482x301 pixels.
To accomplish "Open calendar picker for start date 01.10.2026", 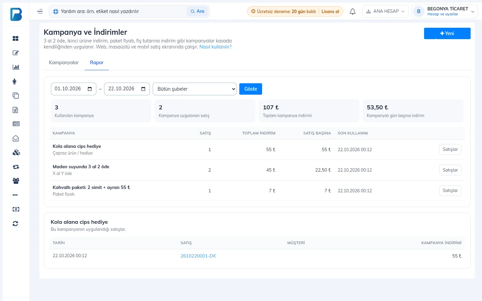I will [x=90, y=89].
